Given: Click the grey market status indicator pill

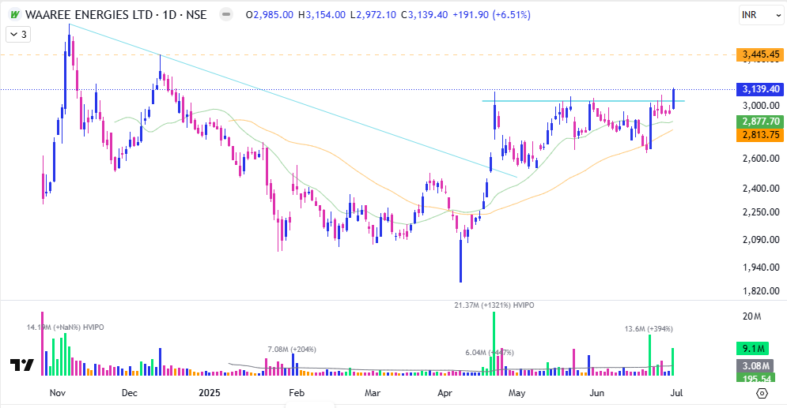Looking at the screenshot, I should click(226, 14).
